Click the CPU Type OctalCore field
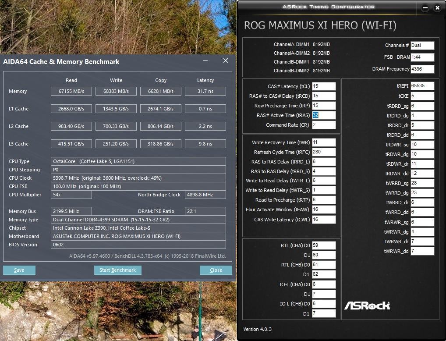The height and width of the screenshot is (341, 446). [138, 161]
